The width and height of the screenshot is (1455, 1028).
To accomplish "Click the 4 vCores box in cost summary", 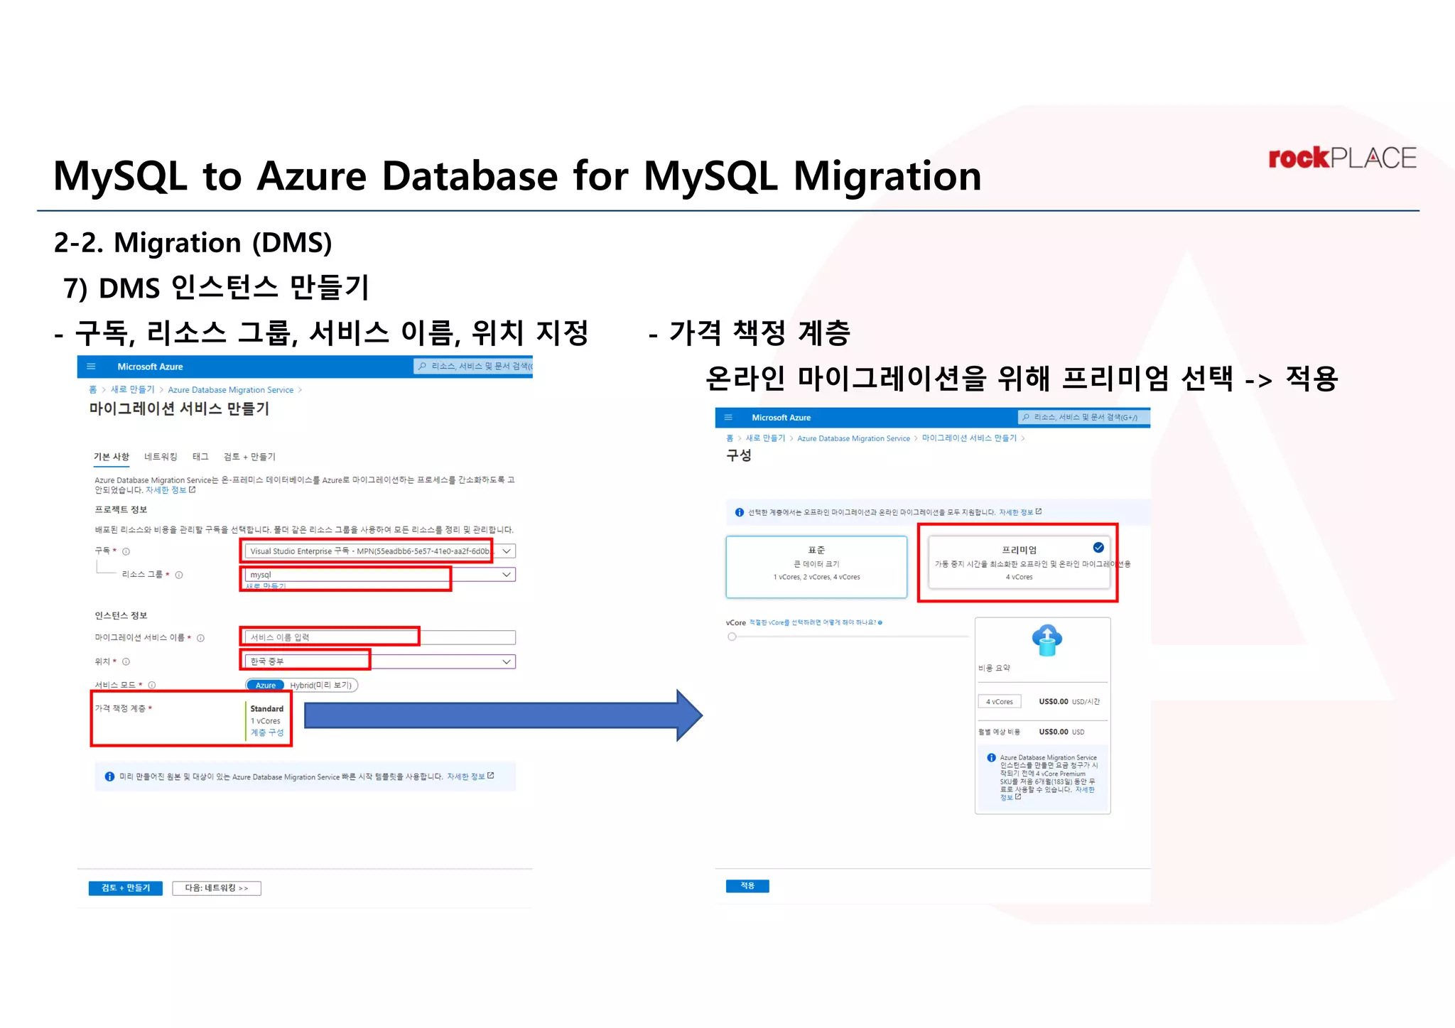I will point(1000,702).
